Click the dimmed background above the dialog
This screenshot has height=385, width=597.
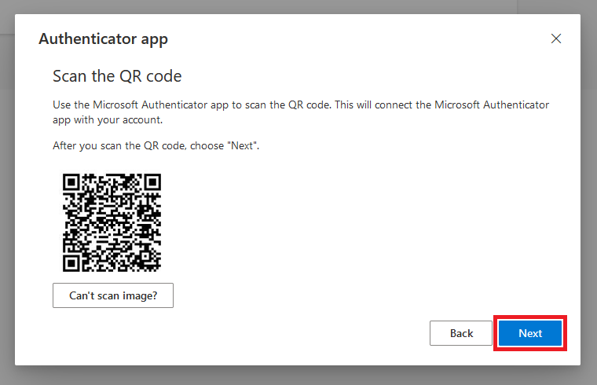[298, 6]
